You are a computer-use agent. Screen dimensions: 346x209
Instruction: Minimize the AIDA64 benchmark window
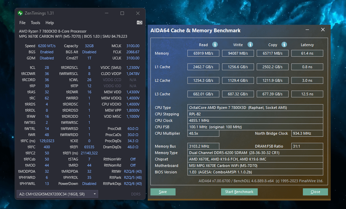(x=307, y=30)
